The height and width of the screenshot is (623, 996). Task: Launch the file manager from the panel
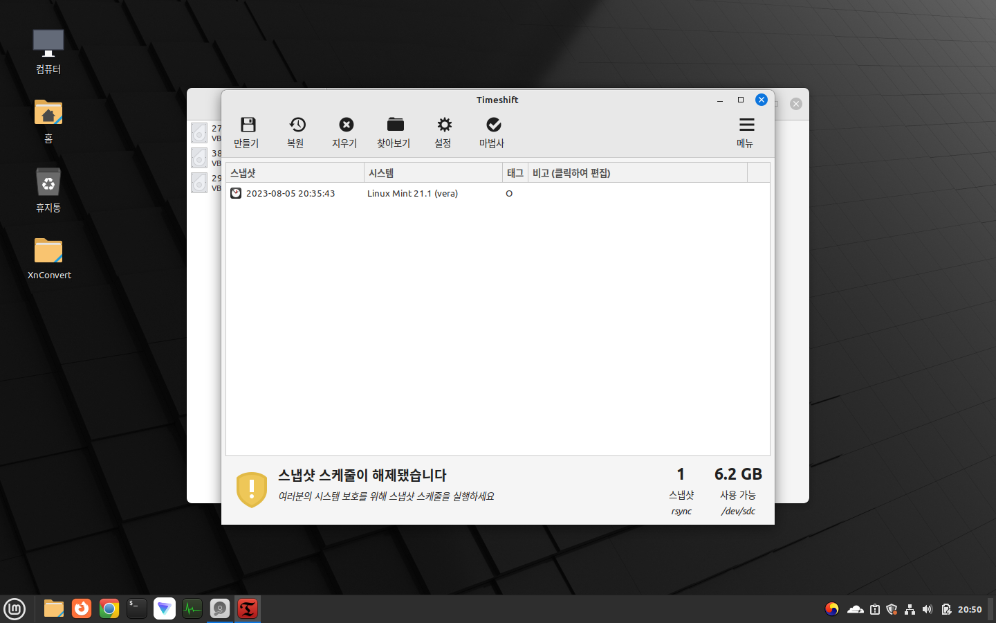click(x=54, y=609)
